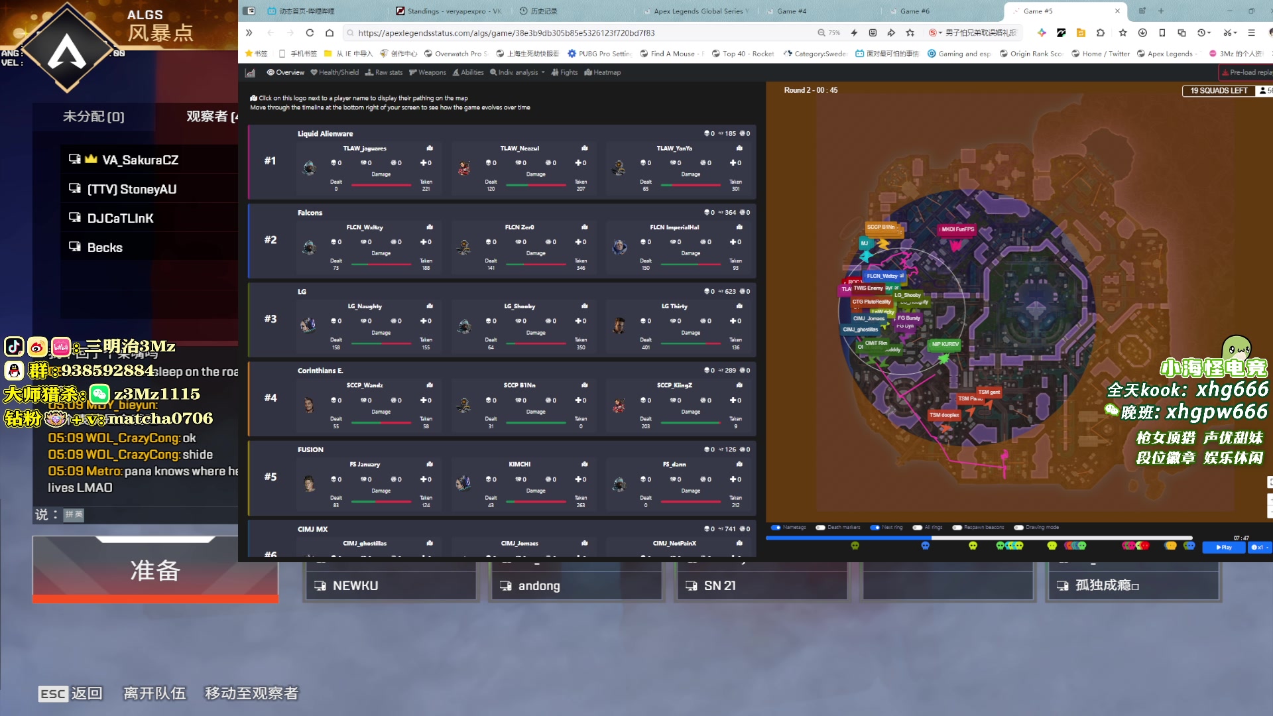The height and width of the screenshot is (716, 1273).
Task: Click the MKOI FunFPS nametag on map
Action: (x=957, y=229)
